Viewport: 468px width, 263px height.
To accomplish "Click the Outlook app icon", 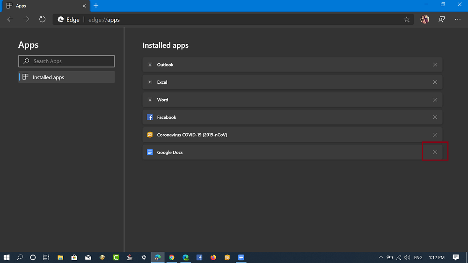I will click(x=150, y=65).
